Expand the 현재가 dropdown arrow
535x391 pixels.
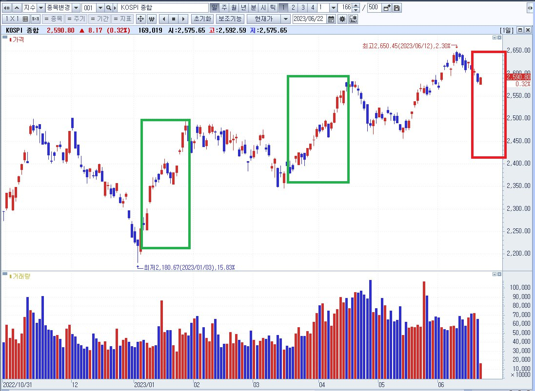(286, 19)
